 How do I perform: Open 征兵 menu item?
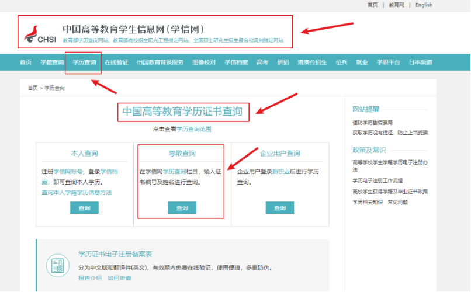pyautogui.click(x=341, y=62)
